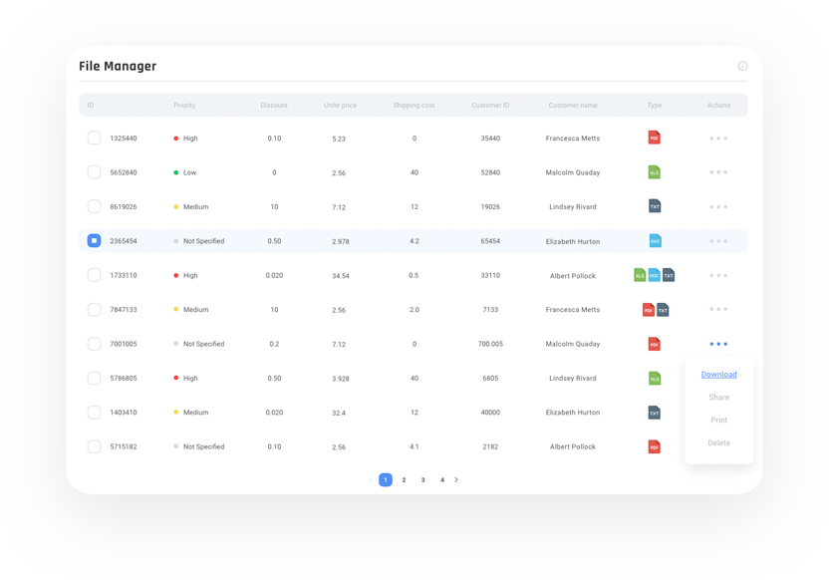Go to page 3
The height and width of the screenshot is (580, 829).
coord(423,480)
